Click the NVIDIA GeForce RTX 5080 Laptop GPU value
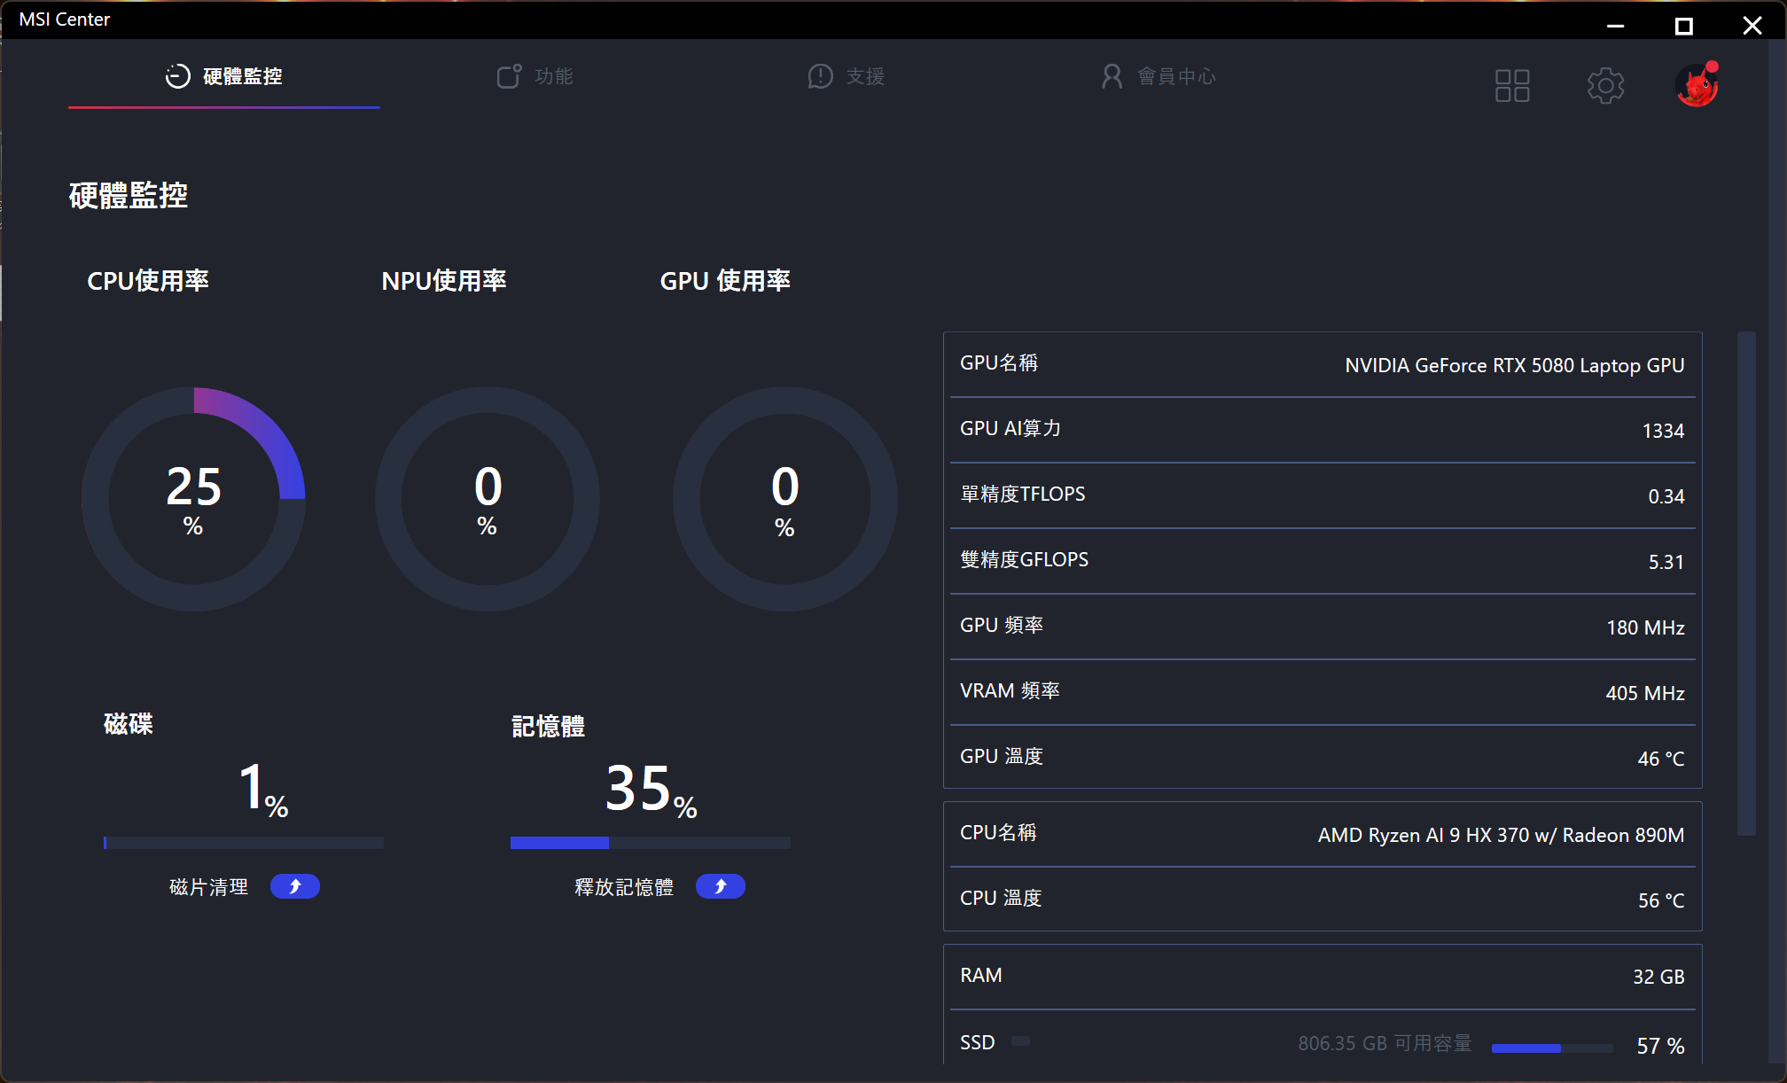The image size is (1787, 1083). pos(1515,365)
